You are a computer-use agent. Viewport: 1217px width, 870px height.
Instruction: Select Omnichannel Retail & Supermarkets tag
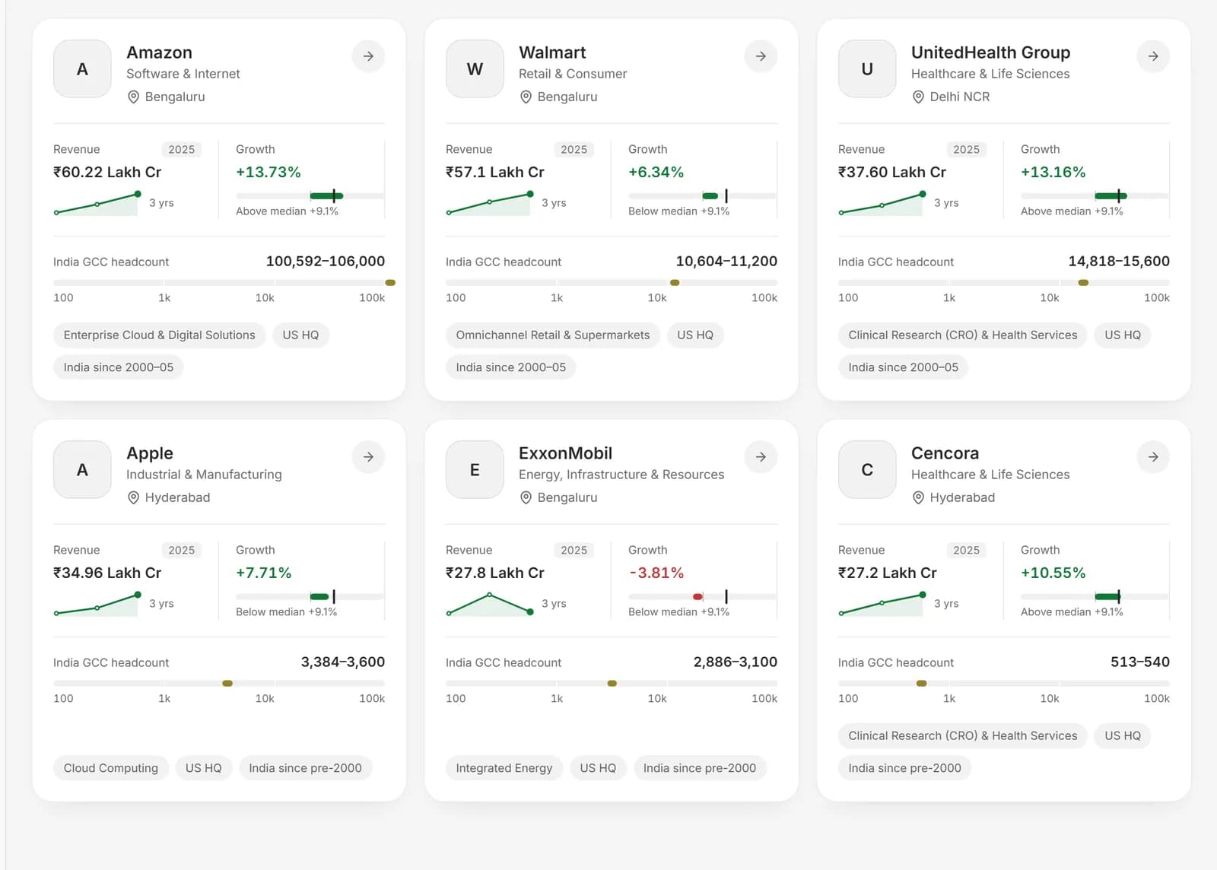tap(553, 335)
